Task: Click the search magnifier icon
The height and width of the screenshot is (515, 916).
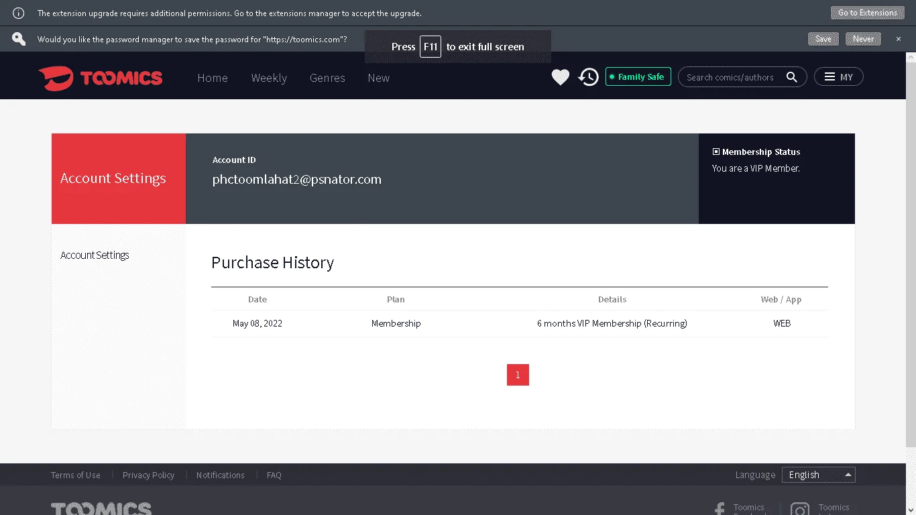Action: 792,77
